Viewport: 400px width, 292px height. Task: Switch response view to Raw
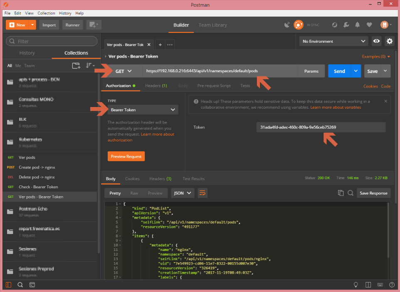click(x=134, y=193)
